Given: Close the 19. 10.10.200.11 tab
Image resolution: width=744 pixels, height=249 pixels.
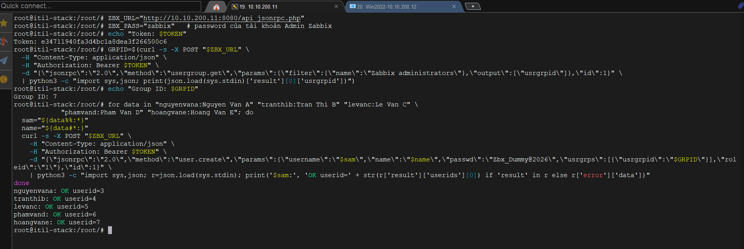Looking at the screenshot, I should 336,6.
